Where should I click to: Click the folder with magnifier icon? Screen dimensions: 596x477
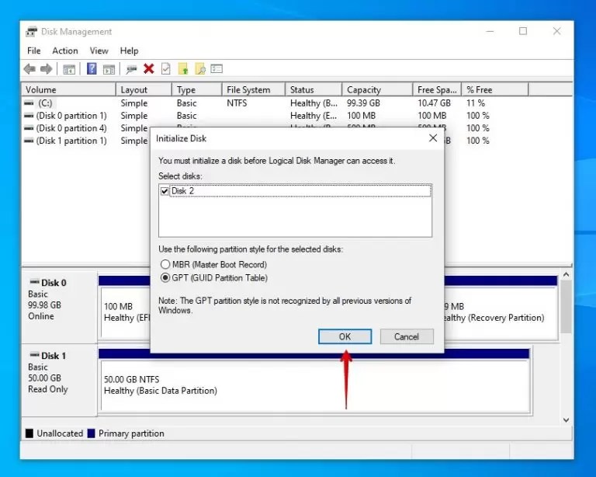[200, 69]
